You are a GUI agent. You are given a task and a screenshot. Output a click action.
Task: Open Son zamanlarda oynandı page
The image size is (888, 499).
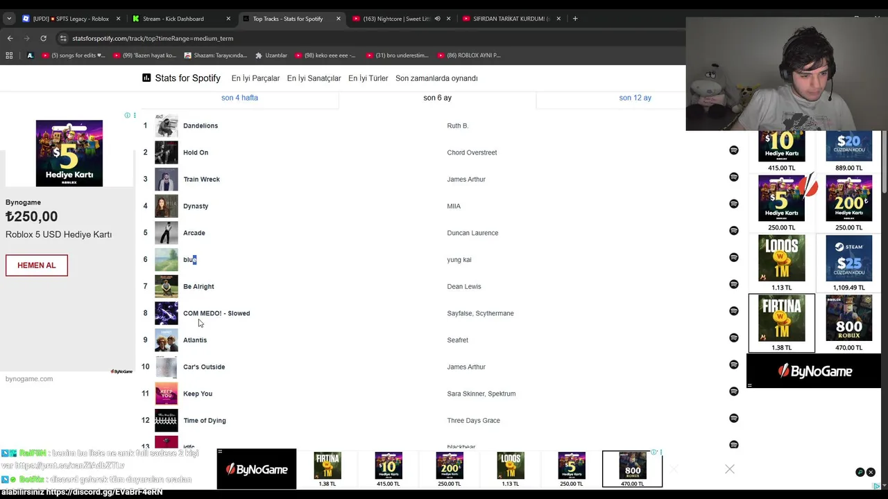click(436, 78)
